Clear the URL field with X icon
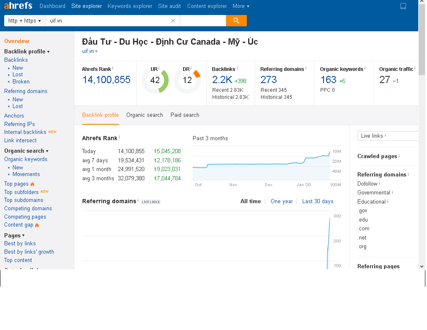Viewport: 427px width, 330px height. tap(173, 20)
